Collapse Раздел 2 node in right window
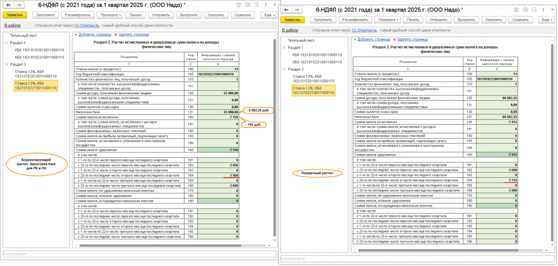This screenshot has height=266, width=558. tap(284, 69)
